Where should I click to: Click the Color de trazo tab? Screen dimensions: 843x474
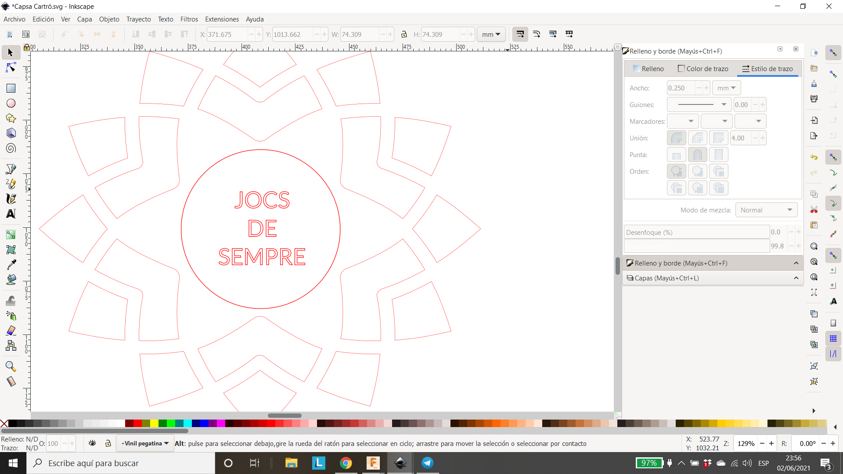[702, 69]
